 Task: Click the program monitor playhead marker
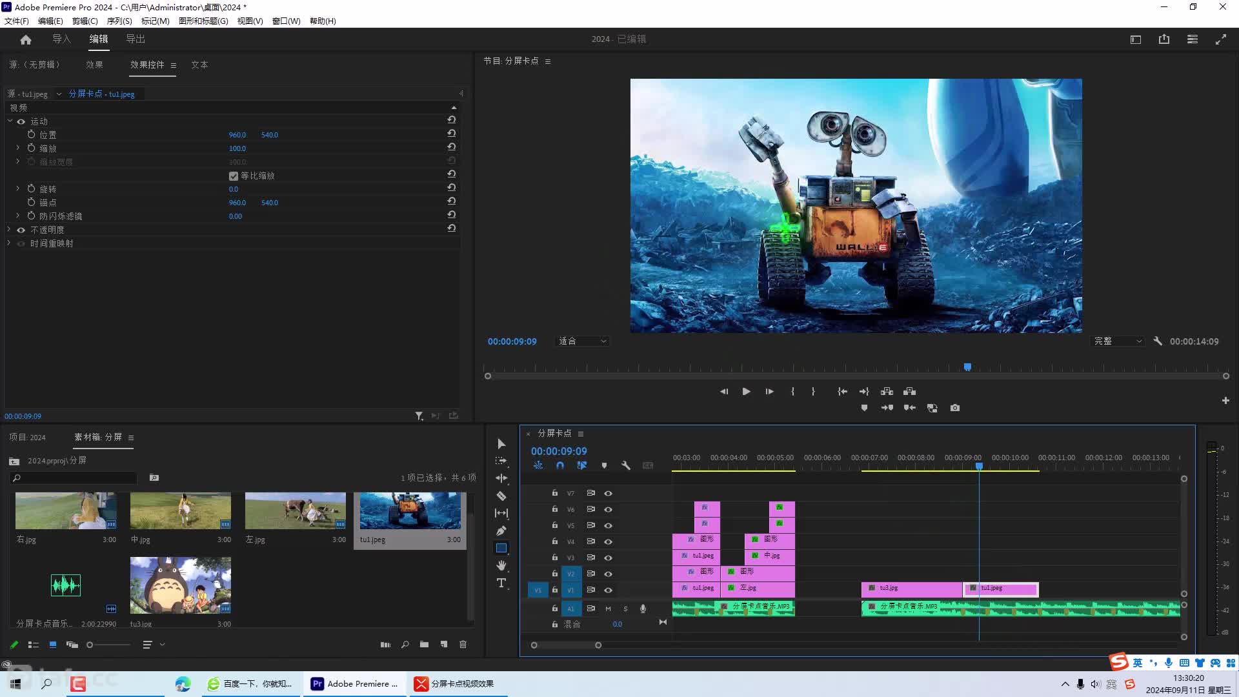tap(967, 367)
